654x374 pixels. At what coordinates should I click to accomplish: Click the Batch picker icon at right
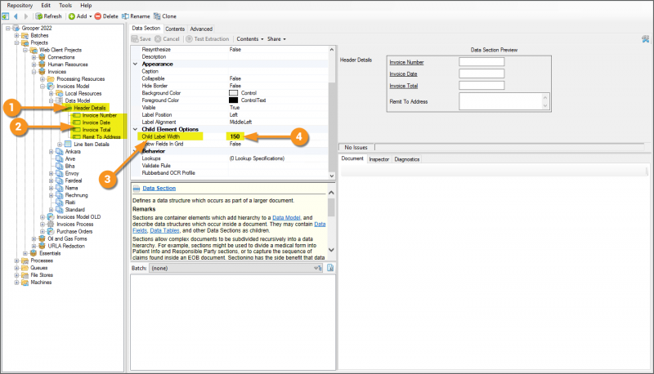(329, 267)
